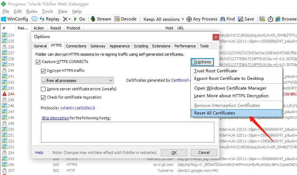
Task: Open the Rules menu
Action: click(x=32, y=11)
